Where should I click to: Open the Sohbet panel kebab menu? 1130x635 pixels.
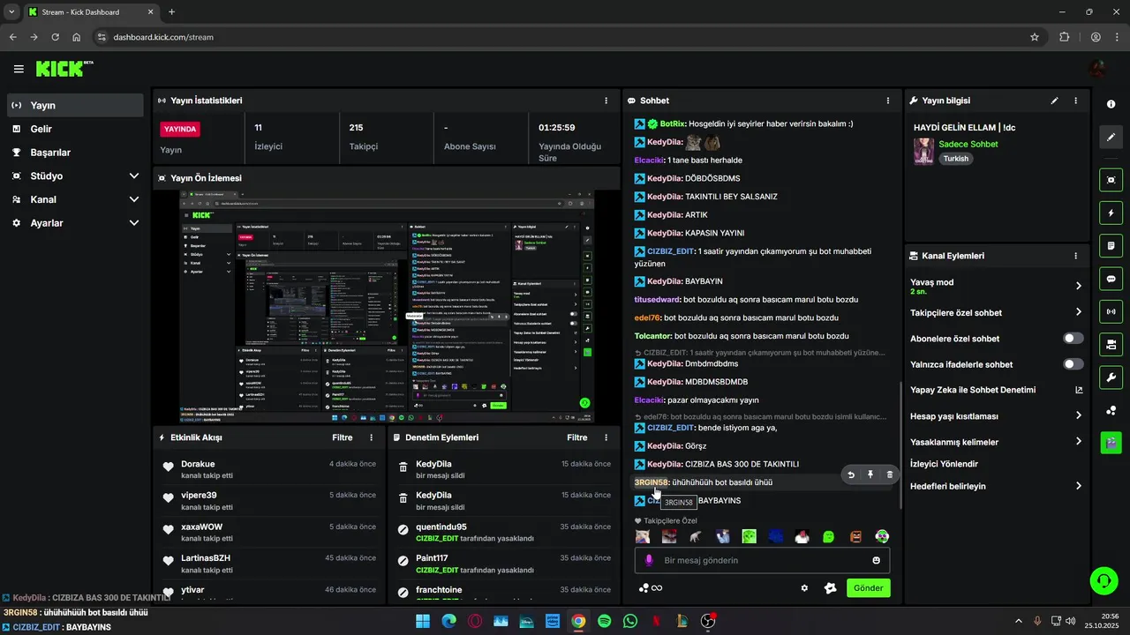(x=888, y=101)
